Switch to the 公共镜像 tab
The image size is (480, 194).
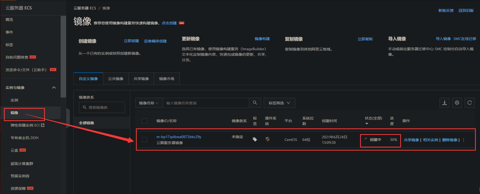coord(116,79)
